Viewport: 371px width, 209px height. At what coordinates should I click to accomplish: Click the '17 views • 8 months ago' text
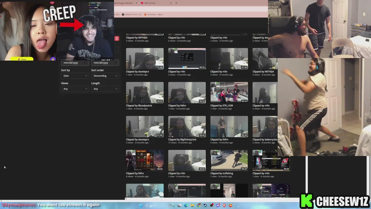pos(180,143)
